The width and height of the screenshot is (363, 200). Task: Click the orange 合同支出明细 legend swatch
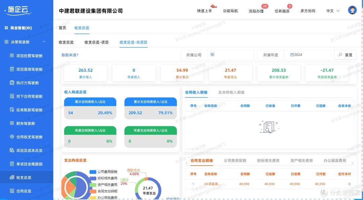click(x=93, y=191)
